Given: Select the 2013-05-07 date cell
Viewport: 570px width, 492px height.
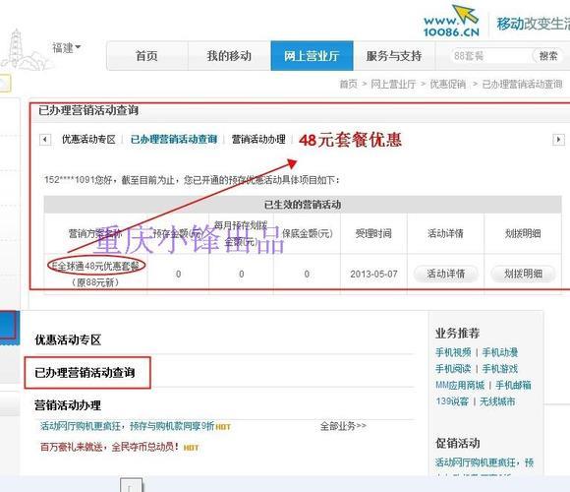Looking at the screenshot, I should [x=373, y=274].
